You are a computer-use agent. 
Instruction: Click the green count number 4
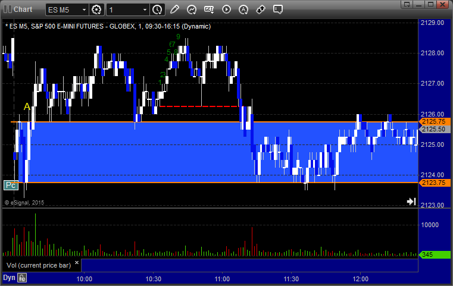click(167, 59)
